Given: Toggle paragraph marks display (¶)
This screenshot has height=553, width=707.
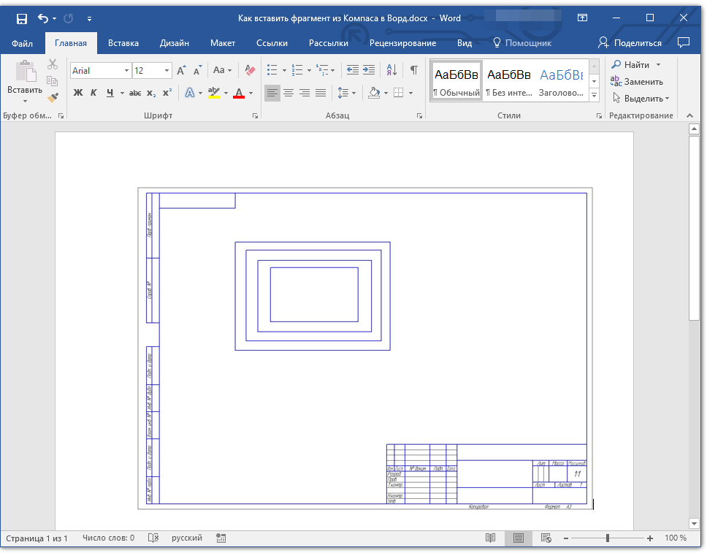Looking at the screenshot, I should (x=413, y=70).
